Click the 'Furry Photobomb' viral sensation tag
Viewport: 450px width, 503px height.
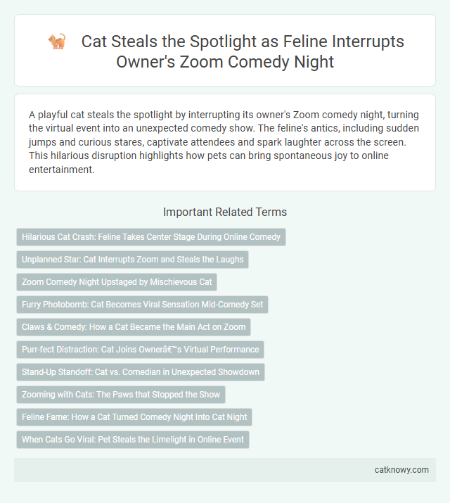click(142, 305)
